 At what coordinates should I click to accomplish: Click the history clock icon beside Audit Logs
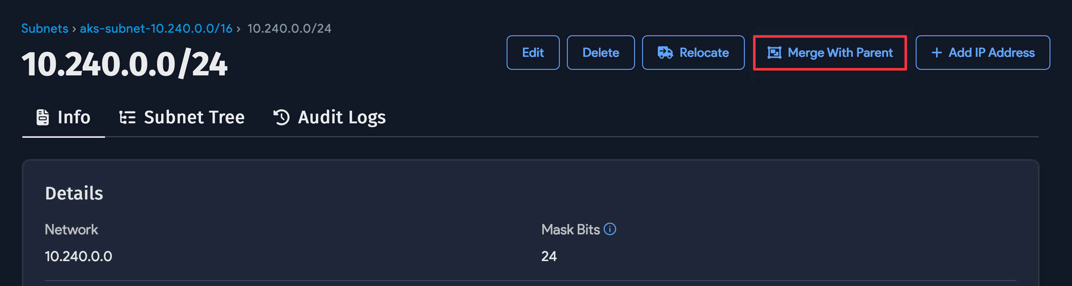[281, 117]
